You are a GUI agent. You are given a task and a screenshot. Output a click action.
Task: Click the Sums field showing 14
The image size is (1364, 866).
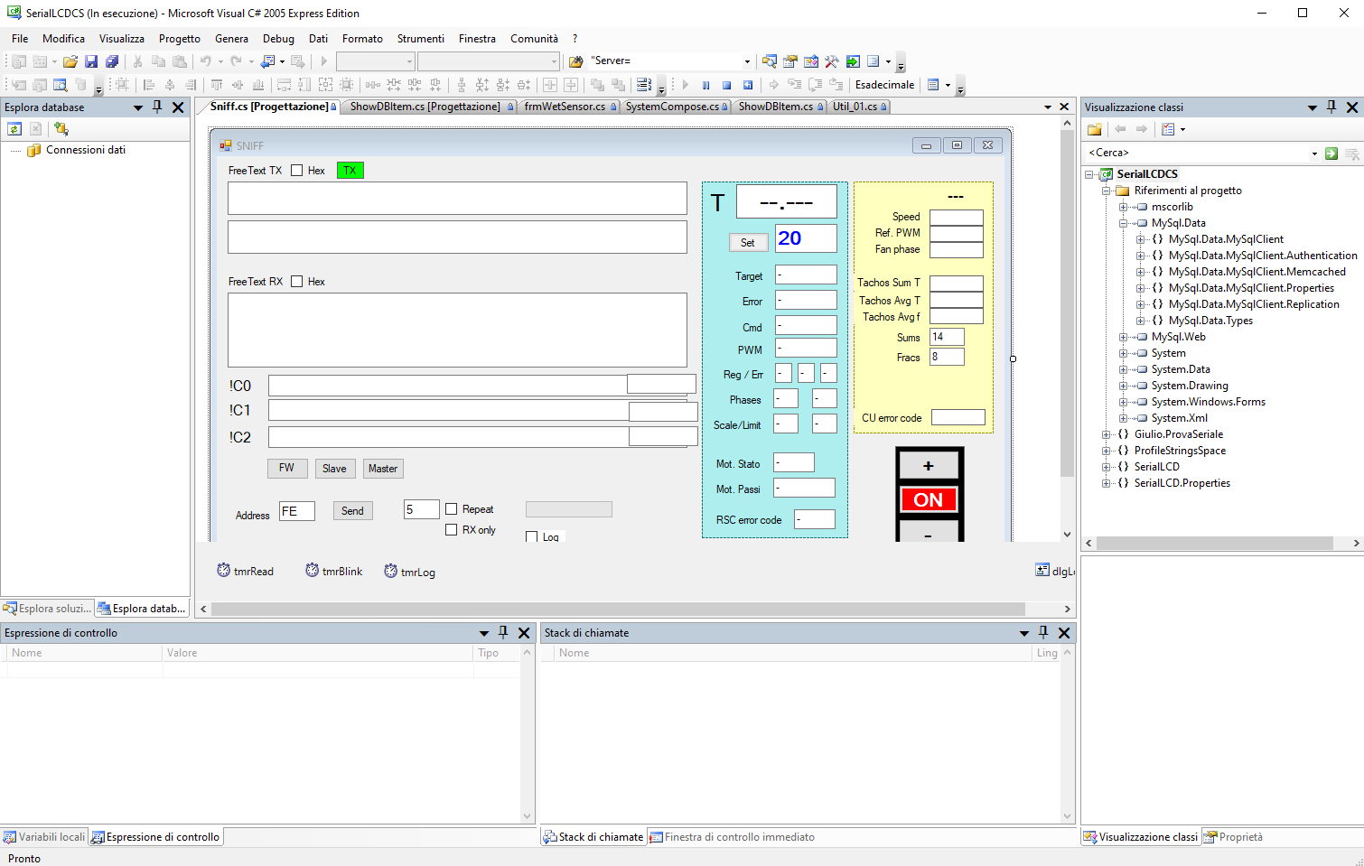[947, 337]
